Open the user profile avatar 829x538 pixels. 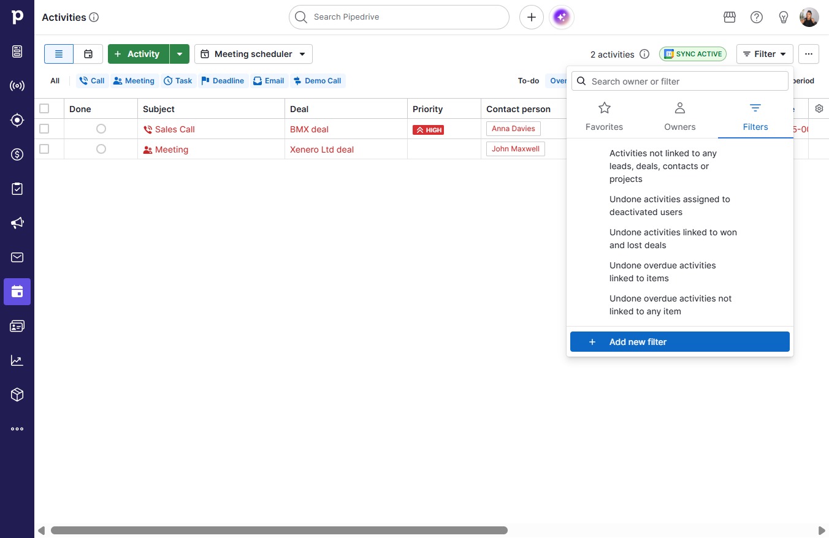pos(809,17)
